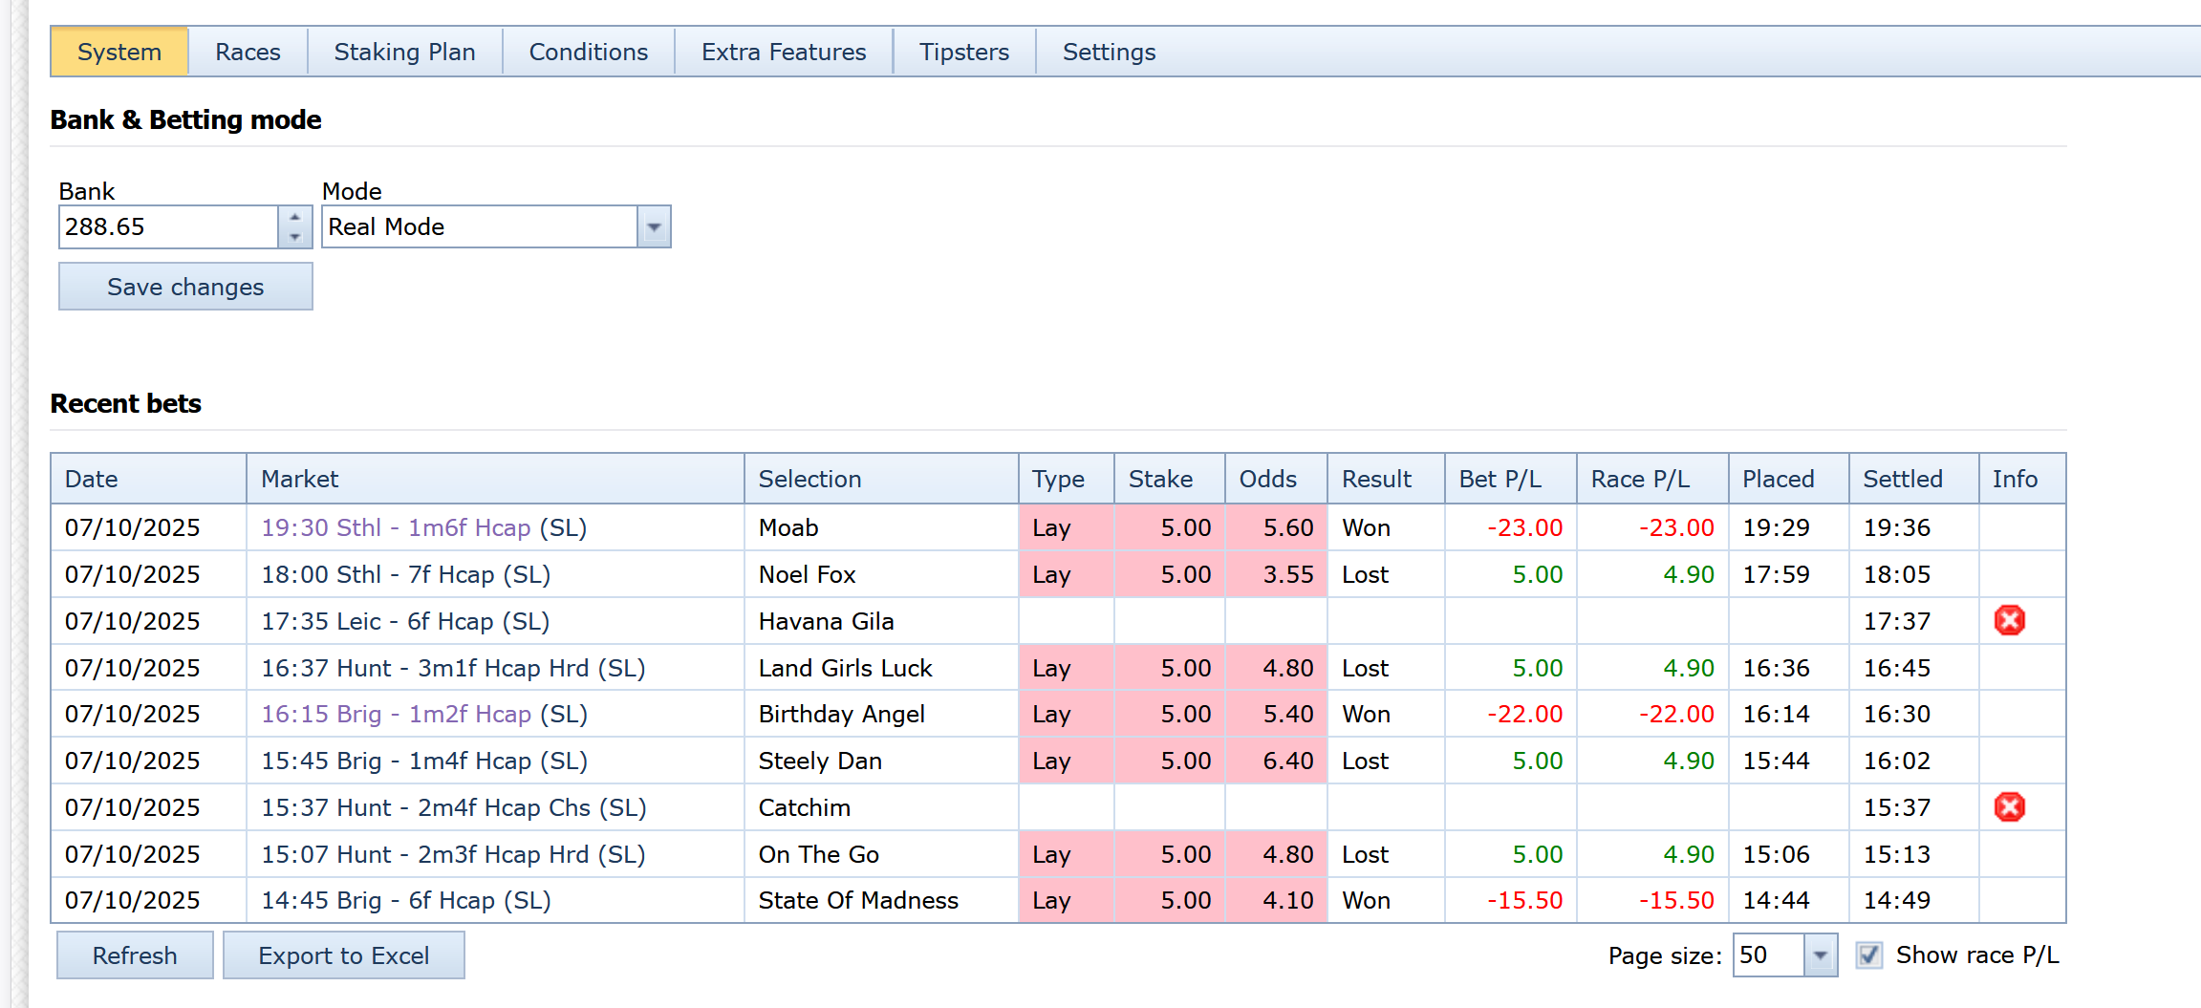Open the Staking Plan tab
The width and height of the screenshot is (2201, 1008).
404,53
